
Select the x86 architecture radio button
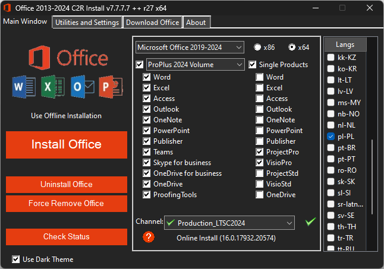257,47
